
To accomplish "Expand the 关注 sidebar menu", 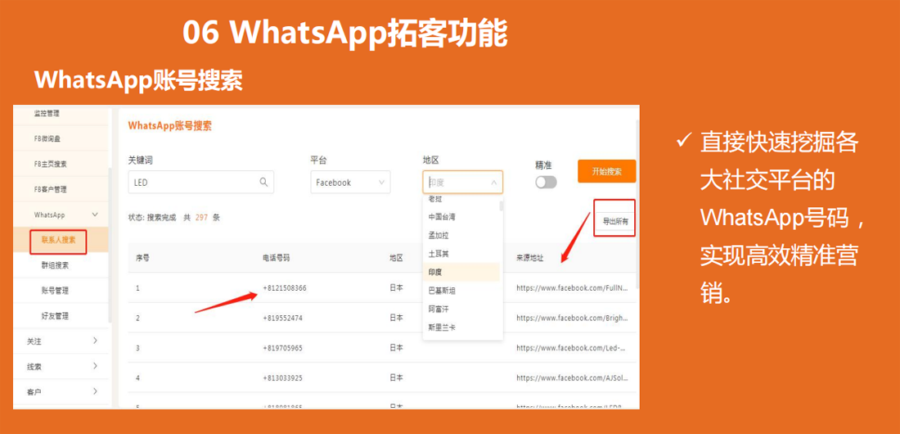I will (95, 341).
